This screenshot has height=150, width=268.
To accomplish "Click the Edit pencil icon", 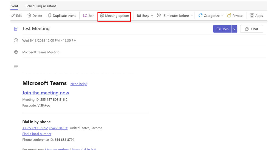I will (13, 16).
